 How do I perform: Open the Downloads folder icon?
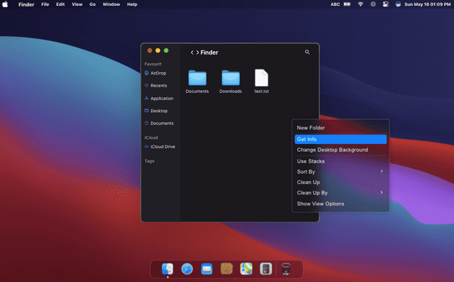pos(230,78)
